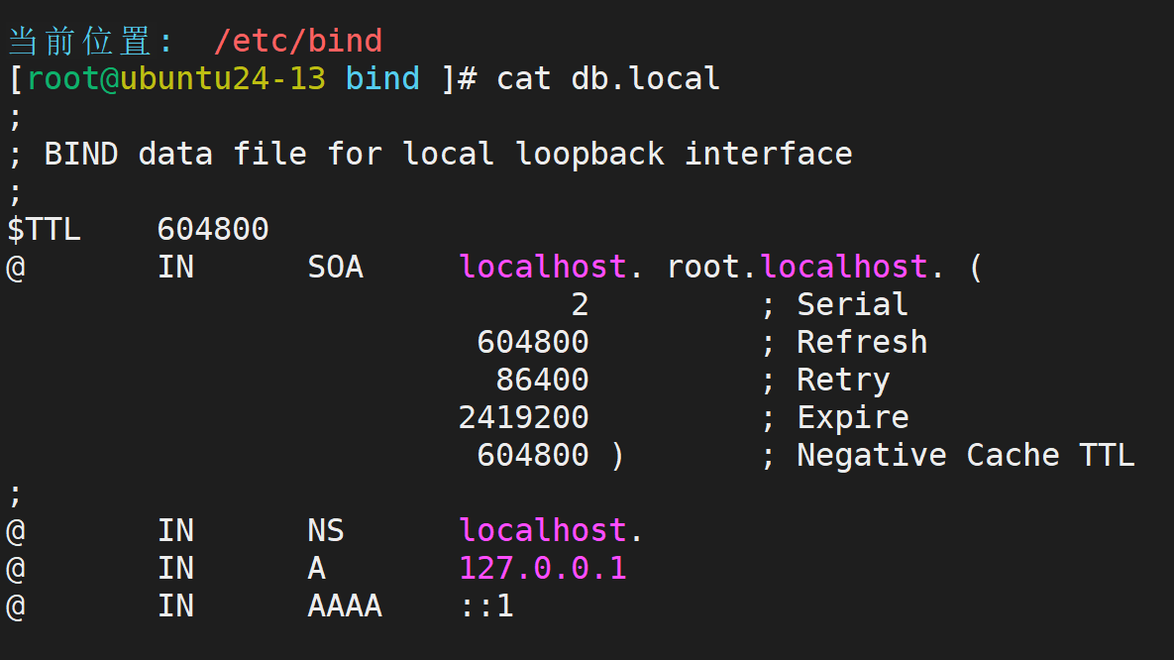The width and height of the screenshot is (1174, 660).
Task: Click the serial number 2
Action: point(580,305)
